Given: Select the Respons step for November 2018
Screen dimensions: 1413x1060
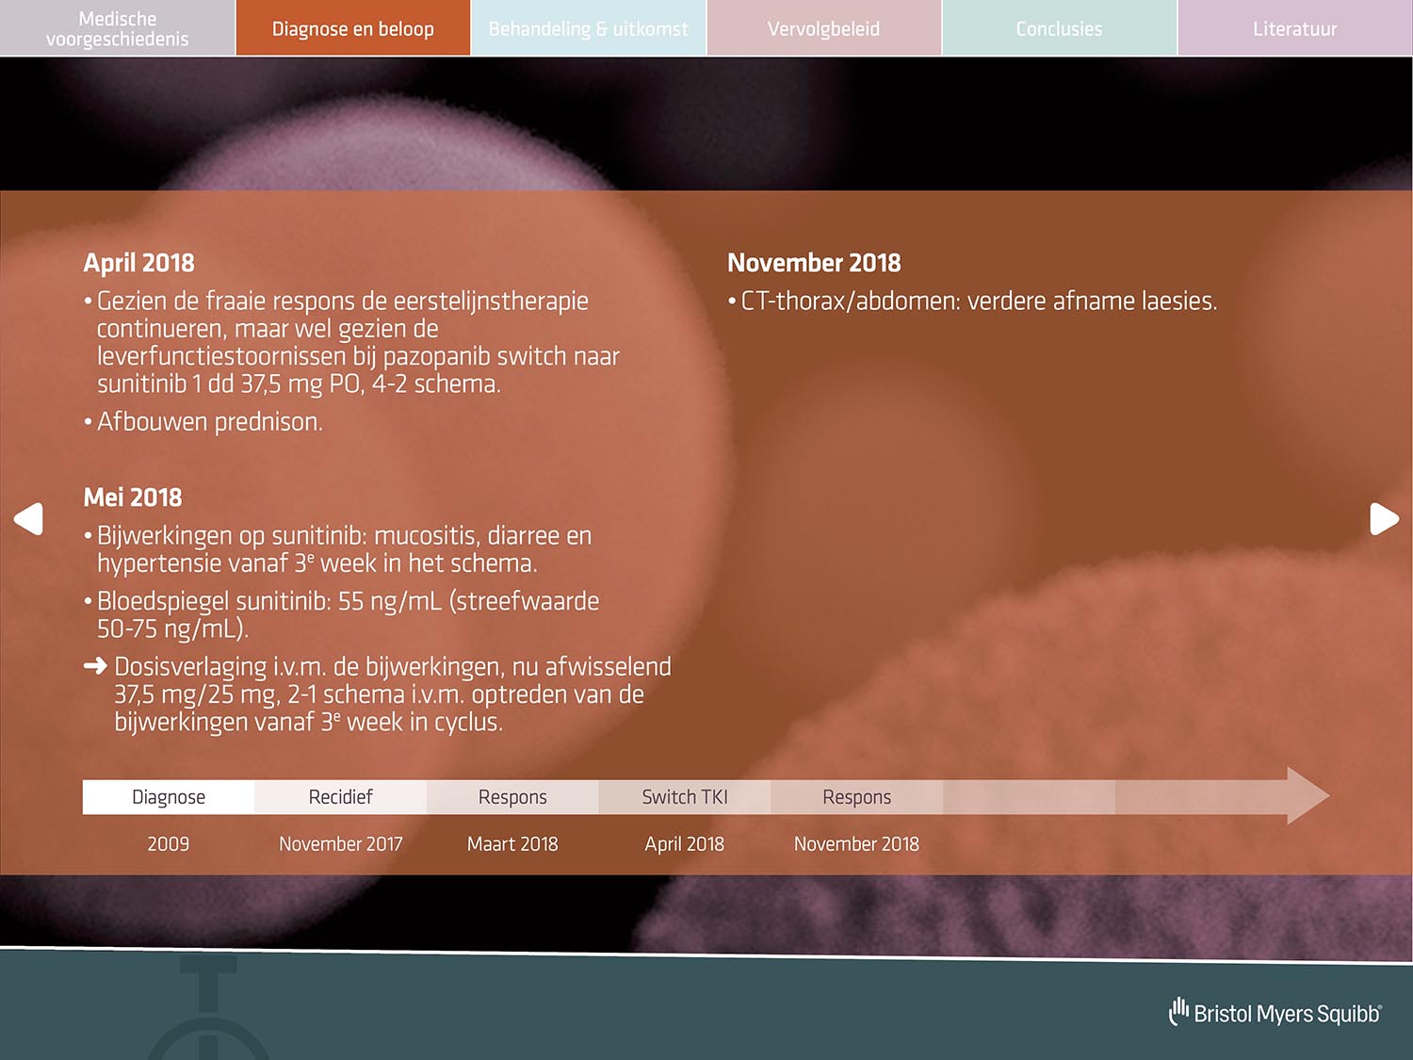Looking at the screenshot, I should [857, 797].
